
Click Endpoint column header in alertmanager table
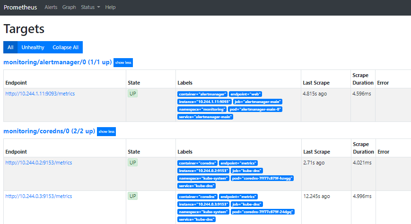(x=16, y=83)
